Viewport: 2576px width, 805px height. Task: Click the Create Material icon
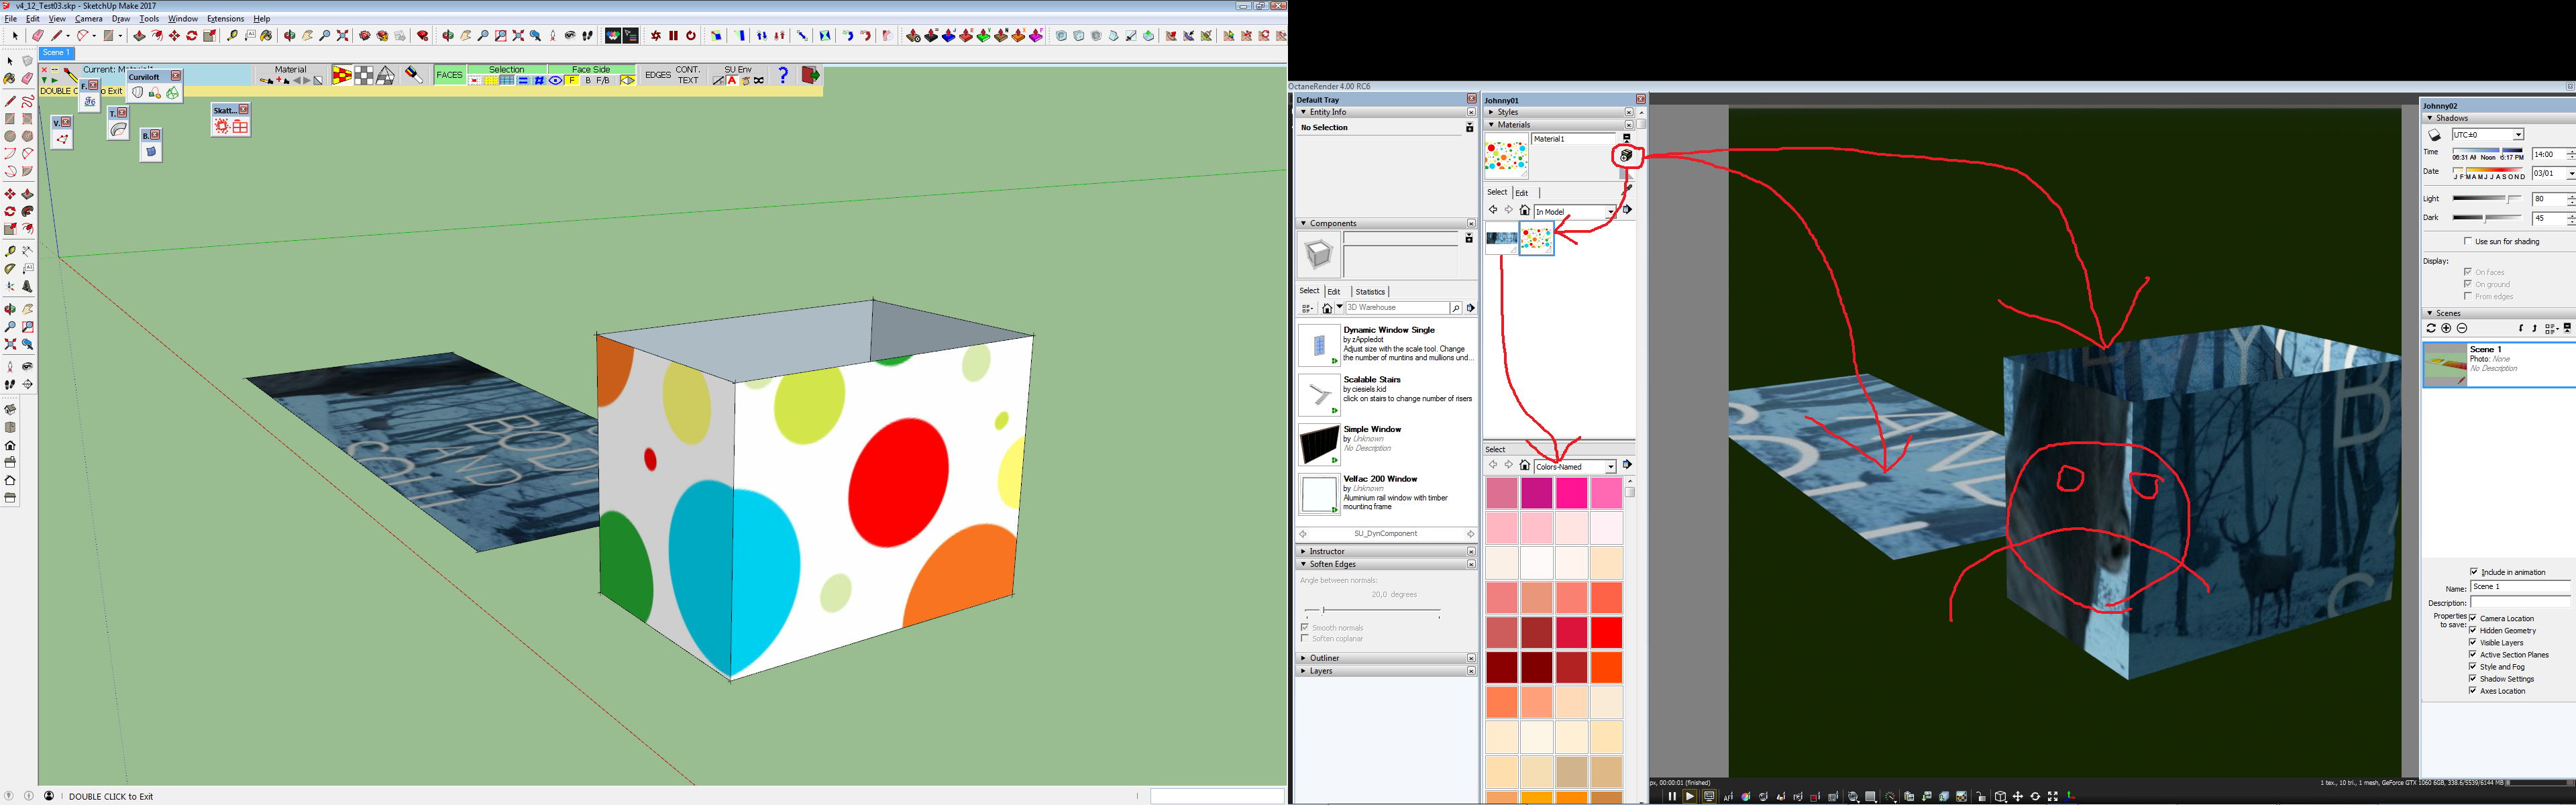click(1626, 156)
